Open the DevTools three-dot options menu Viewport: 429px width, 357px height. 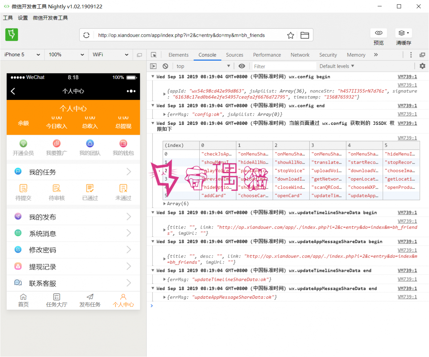point(411,55)
